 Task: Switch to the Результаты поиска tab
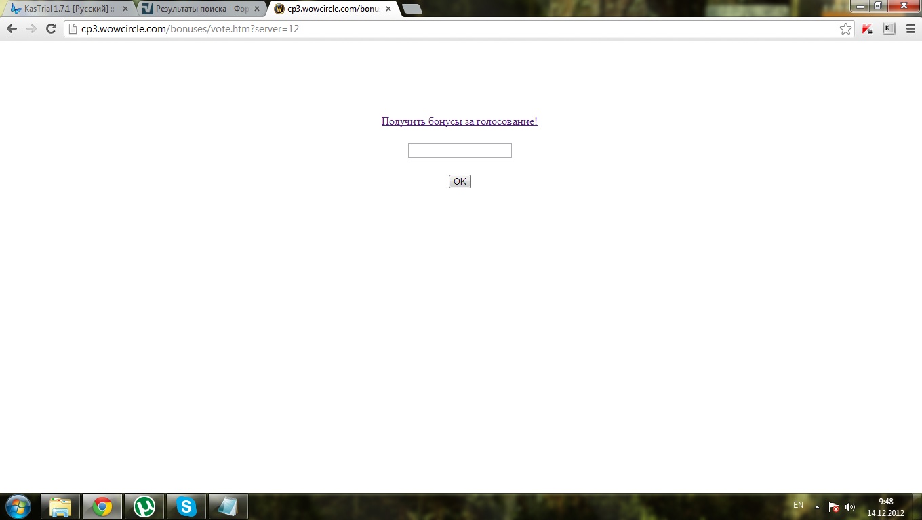[x=201, y=9]
